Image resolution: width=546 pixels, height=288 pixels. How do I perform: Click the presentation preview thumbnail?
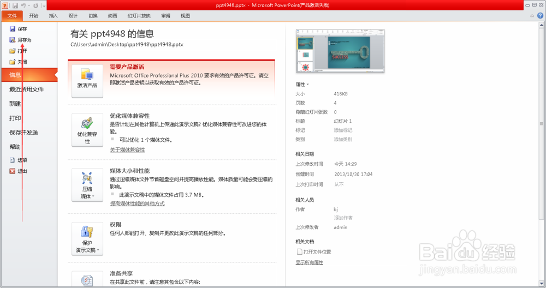[340, 51]
